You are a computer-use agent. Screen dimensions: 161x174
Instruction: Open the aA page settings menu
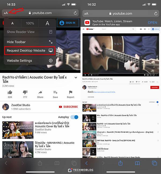5,13
